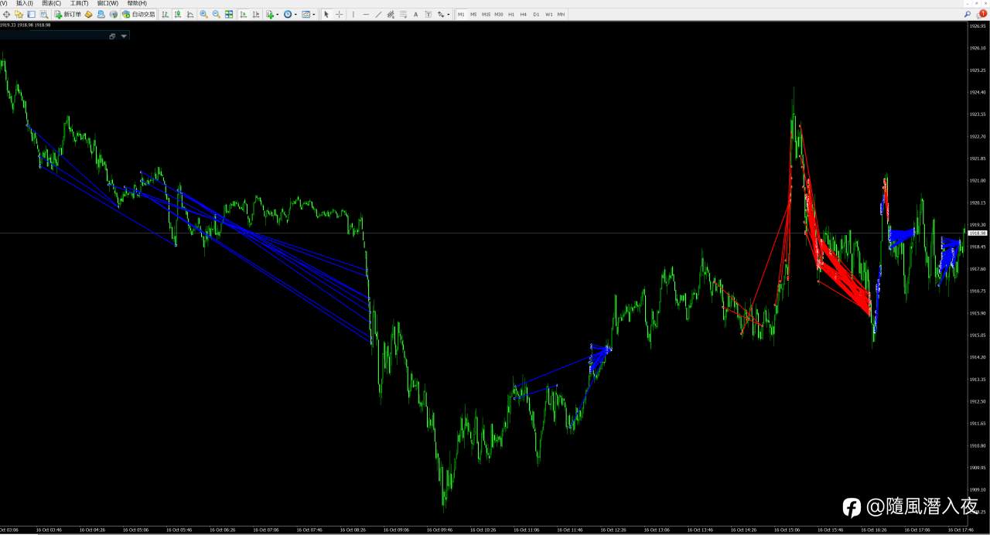990x535 pixels.
Task: Select the trendline drawing tool
Action: click(x=378, y=14)
